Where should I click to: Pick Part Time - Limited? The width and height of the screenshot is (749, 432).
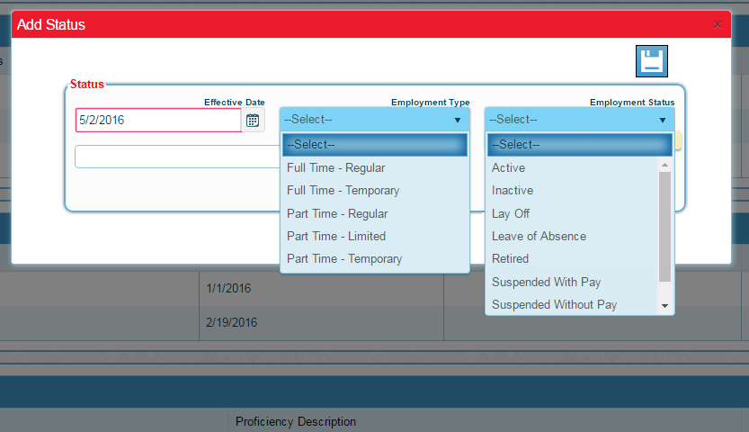[x=335, y=237]
